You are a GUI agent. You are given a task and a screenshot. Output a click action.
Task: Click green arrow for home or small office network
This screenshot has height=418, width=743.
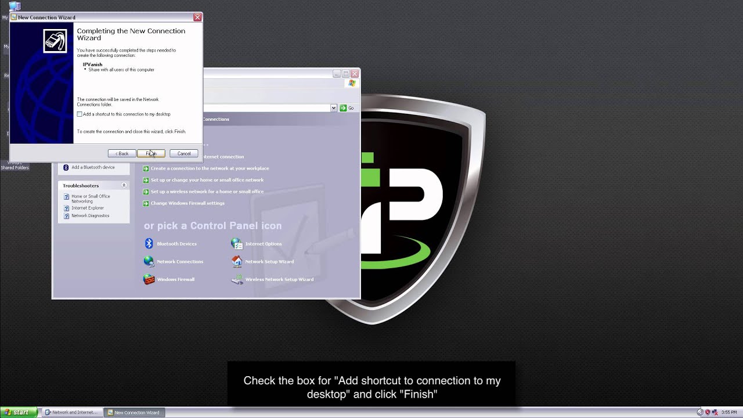[146, 180]
